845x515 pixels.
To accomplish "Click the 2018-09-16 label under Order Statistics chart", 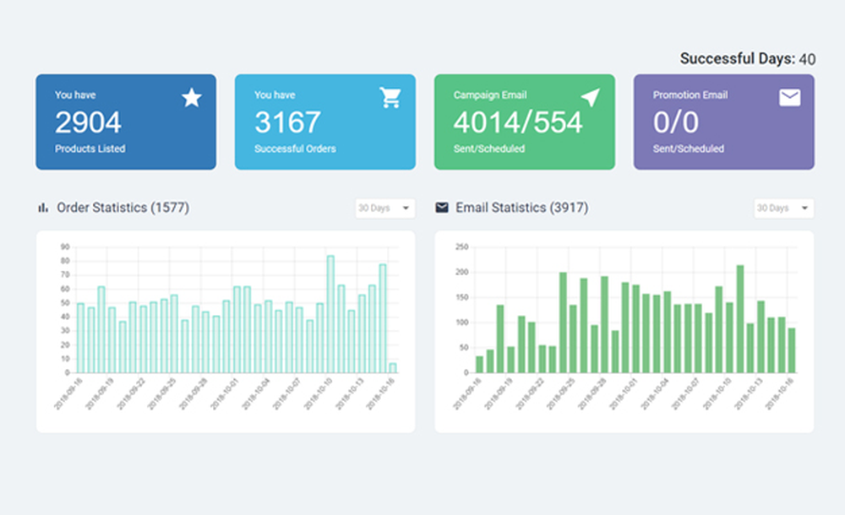I will point(68,393).
